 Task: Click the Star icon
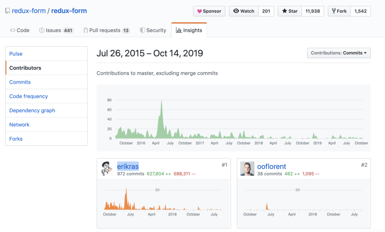284,11
